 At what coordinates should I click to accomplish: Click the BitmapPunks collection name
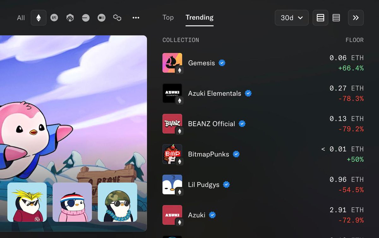pyautogui.click(x=208, y=154)
